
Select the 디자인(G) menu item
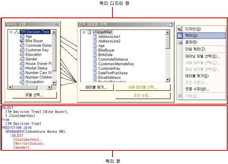pos(201,29)
